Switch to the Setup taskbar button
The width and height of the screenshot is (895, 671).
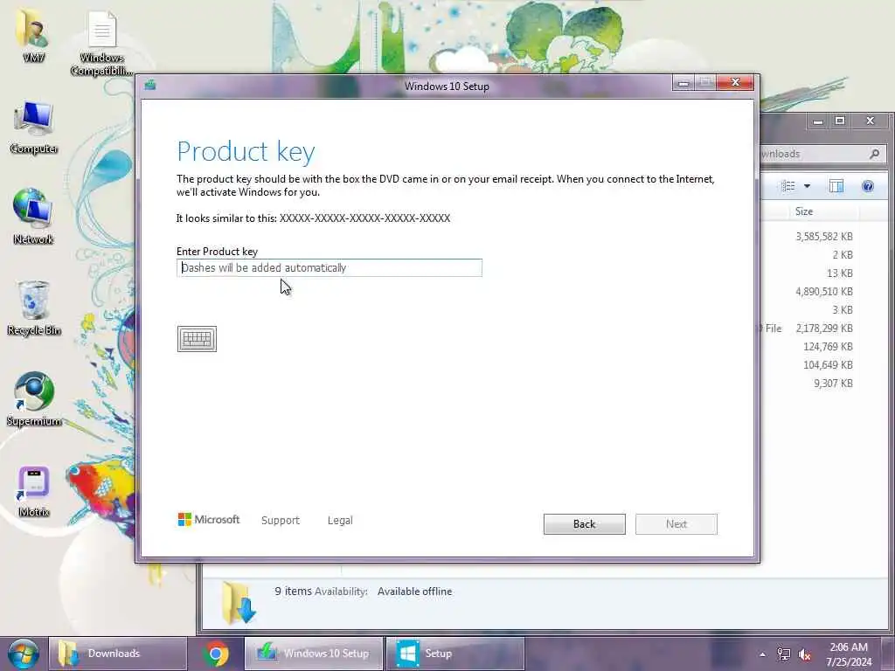454,654
